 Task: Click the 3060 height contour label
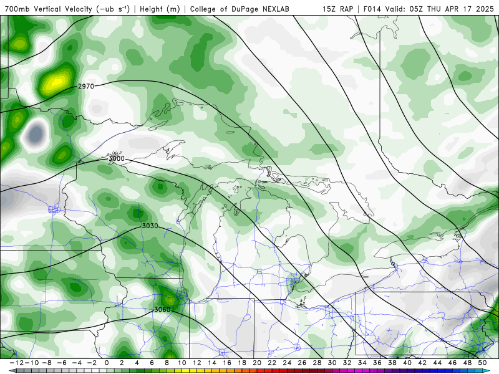(x=162, y=309)
